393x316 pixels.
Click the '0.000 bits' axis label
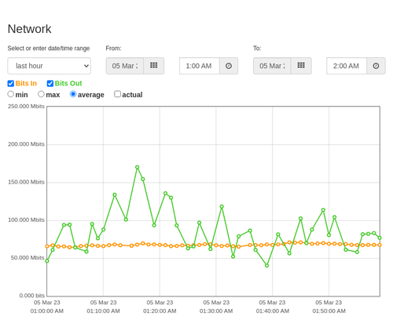(x=32, y=296)
